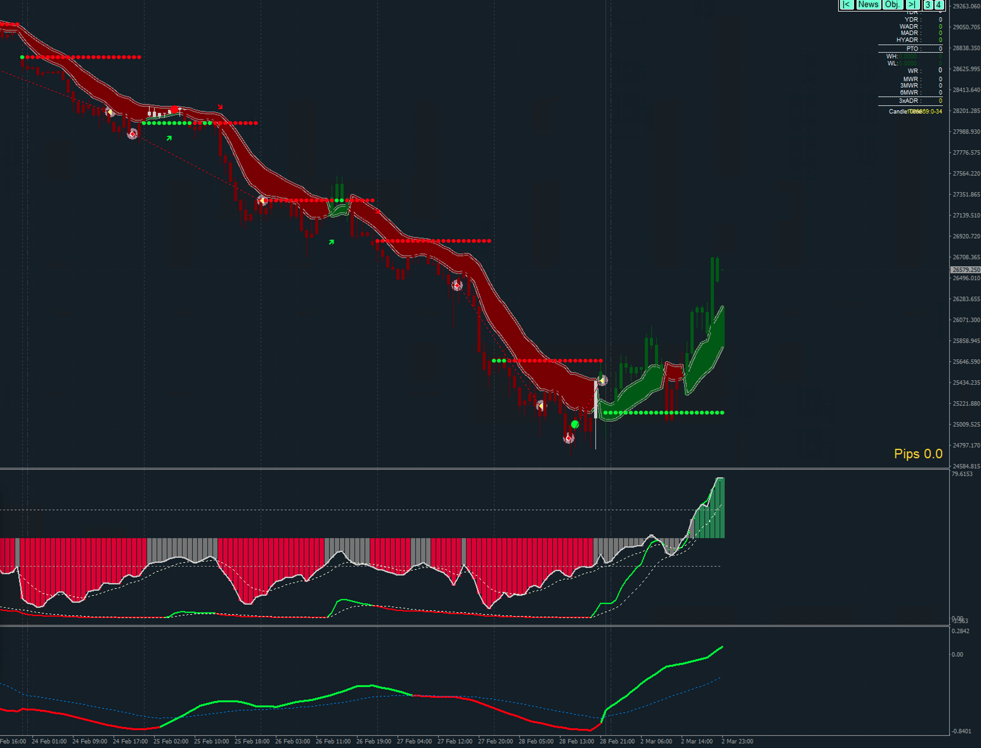Click the 3xADR row in info panel
This screenshot has width=981, height=748.
(x=910, y=100)
